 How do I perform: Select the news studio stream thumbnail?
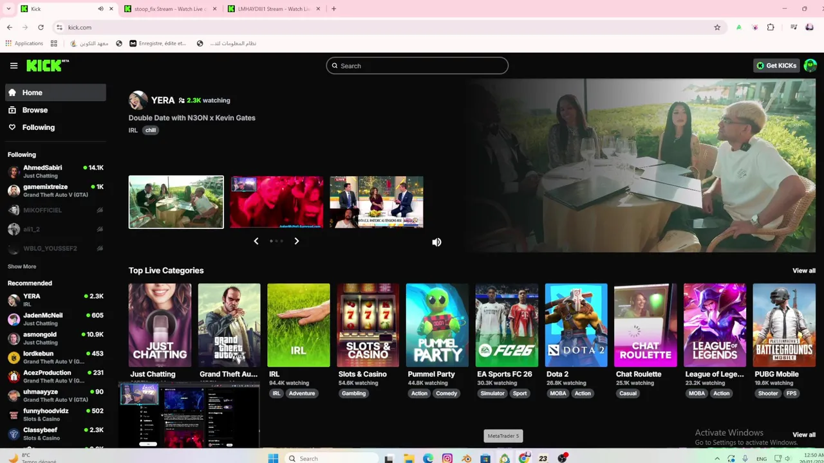click(x=377, y=202)
